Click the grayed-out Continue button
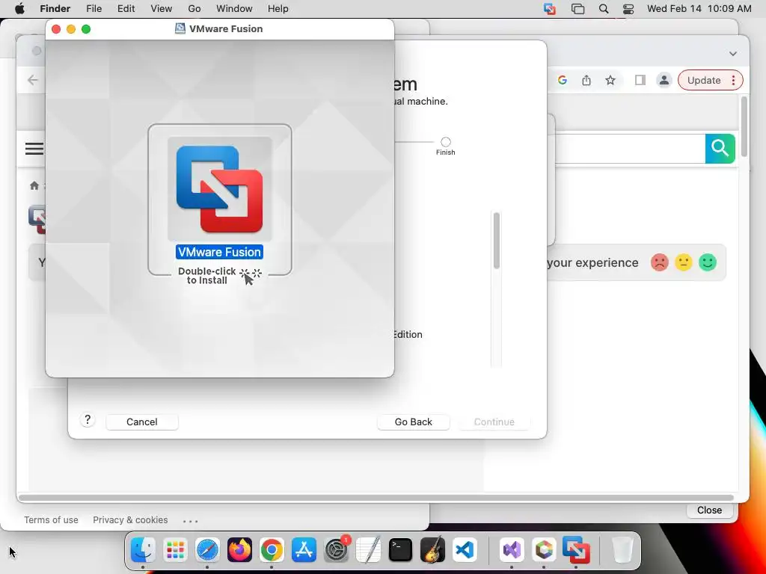The image size is (766, 574). tap(494, 422)
